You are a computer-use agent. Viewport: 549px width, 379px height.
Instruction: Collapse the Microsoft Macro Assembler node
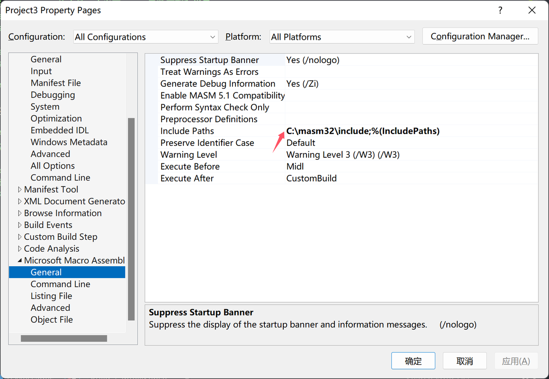[x=19, y=261]
